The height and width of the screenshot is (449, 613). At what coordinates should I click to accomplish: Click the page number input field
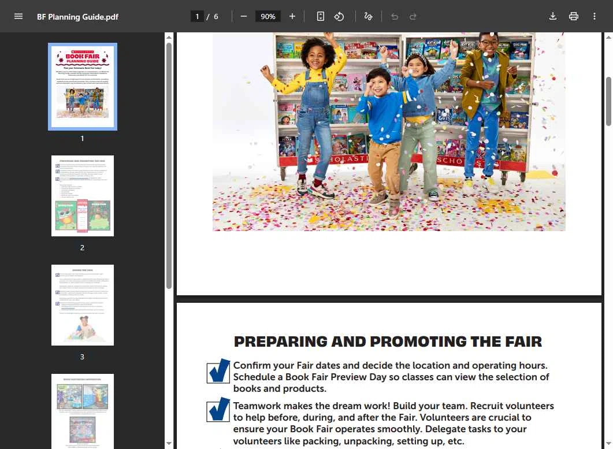197,16
